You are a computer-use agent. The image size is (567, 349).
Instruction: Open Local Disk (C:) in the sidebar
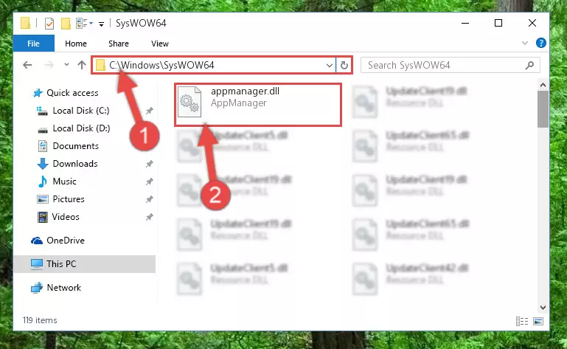coord(81,111)
